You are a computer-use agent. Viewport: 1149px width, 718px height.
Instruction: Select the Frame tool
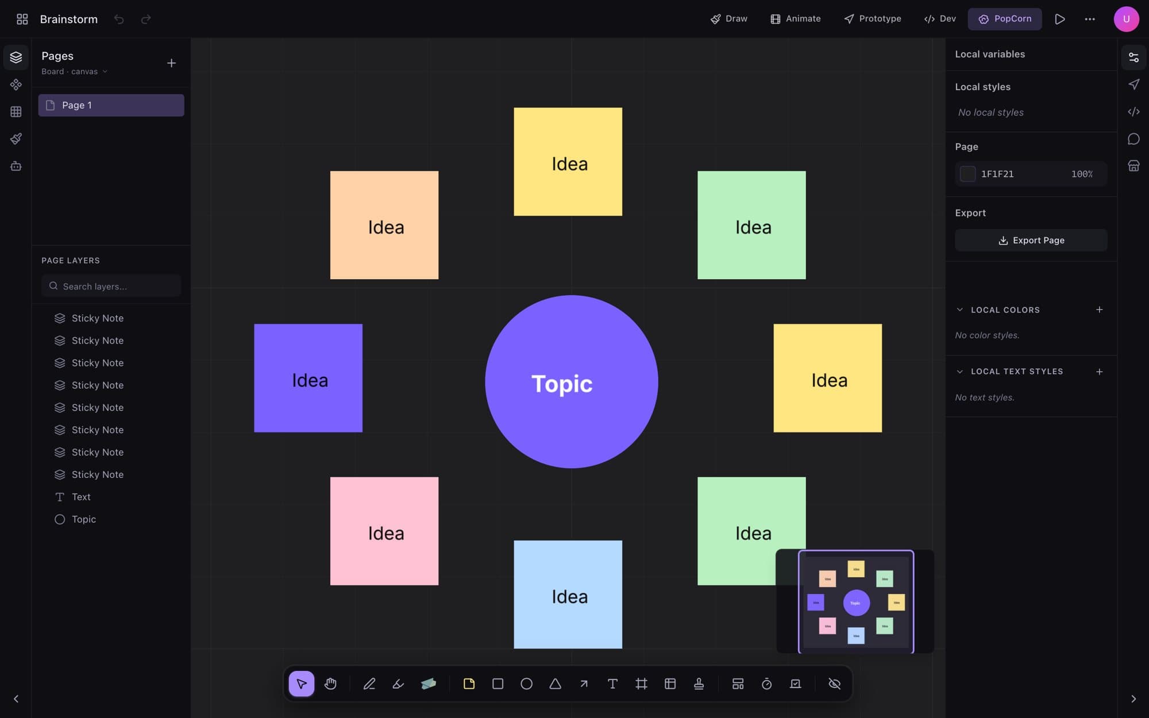tap(642, 684)
